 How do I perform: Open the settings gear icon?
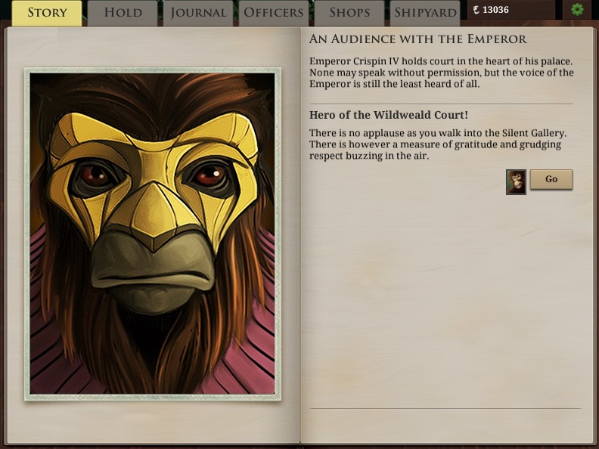tap(577, 10)
